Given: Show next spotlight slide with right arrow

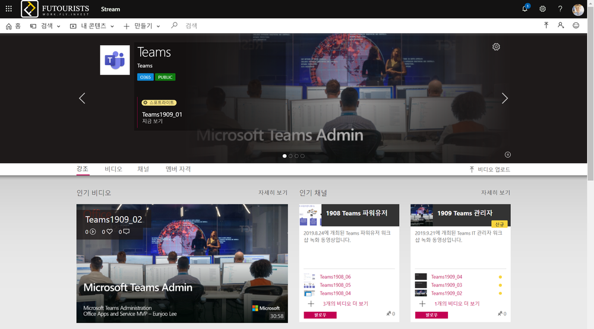Looking at the screenshot, I should (x=504, y=98).
